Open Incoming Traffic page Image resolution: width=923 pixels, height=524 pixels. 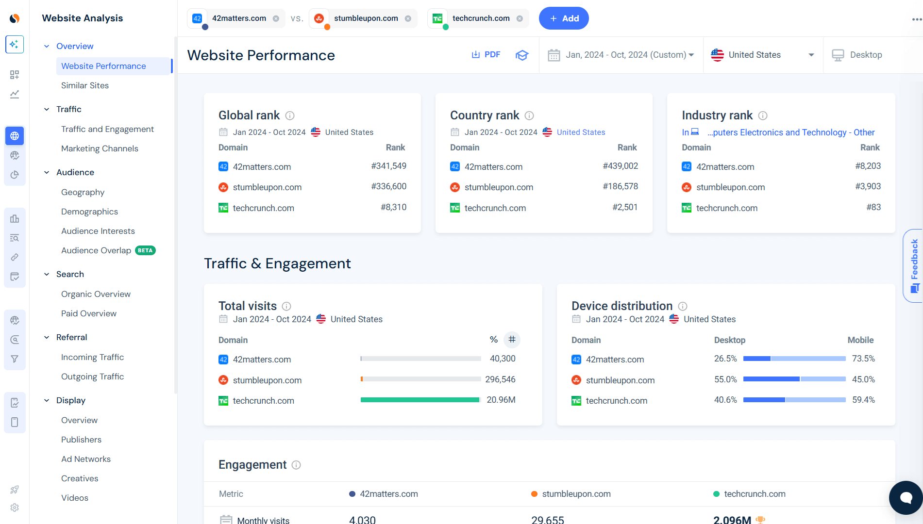pos(92,357)
